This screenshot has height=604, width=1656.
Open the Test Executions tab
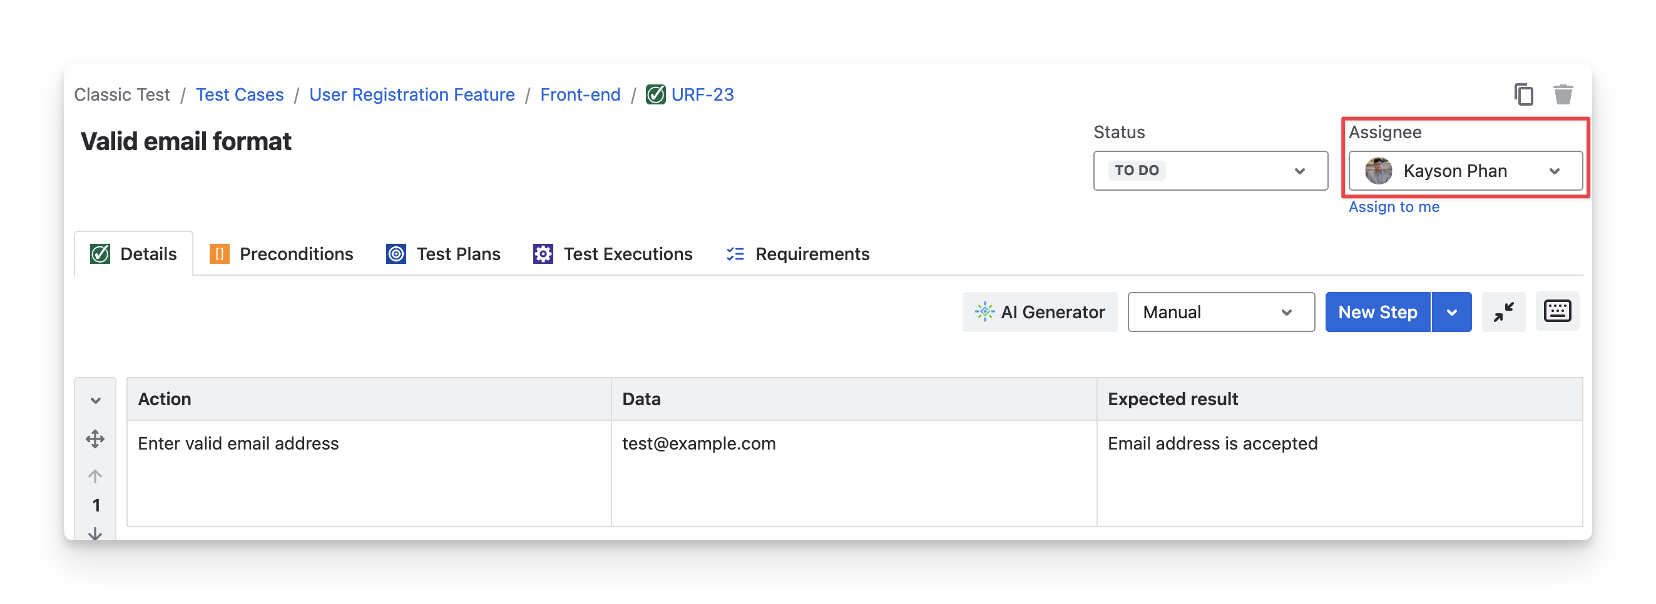point(613,254)
